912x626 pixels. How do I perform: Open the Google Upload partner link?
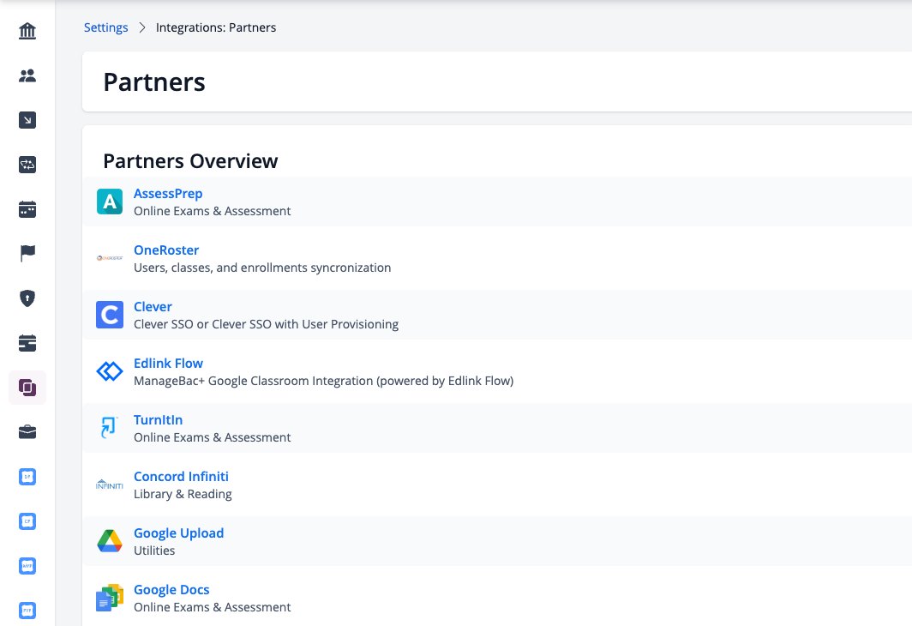(x=178, y=533)
